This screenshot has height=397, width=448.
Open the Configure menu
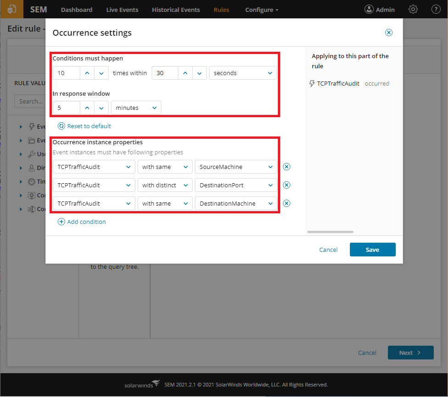(262, 10)
